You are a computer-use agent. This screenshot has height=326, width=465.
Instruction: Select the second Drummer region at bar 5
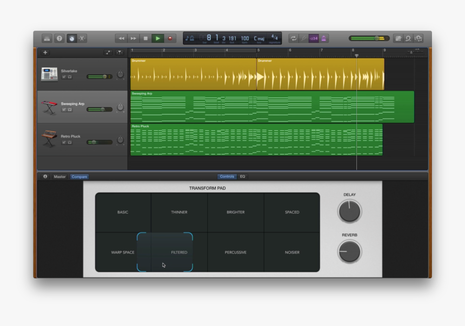(x=320, y=74)
